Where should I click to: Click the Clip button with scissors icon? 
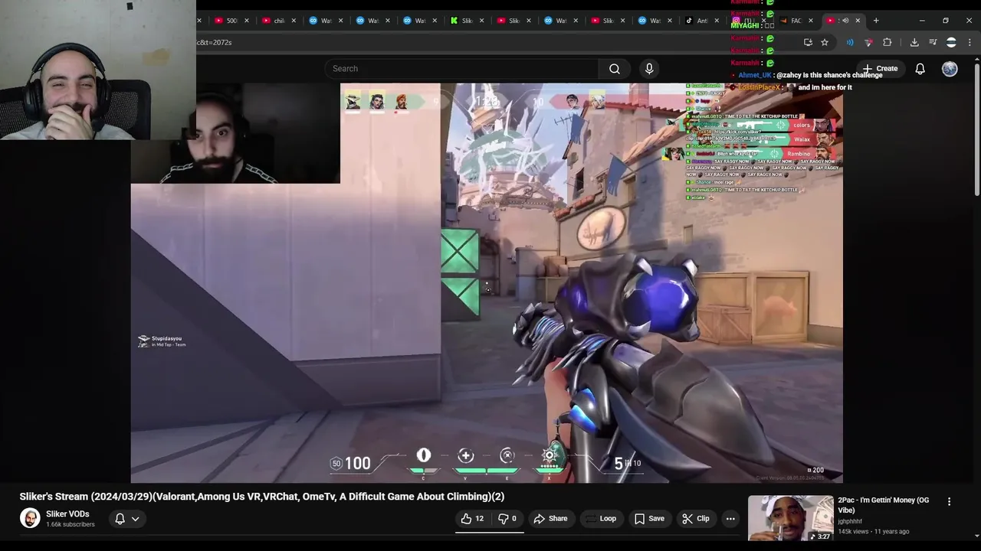(695, 519)
